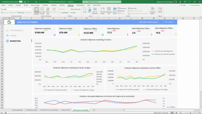Image resolution: width=202 pixels, height=114 pixels.
Task: Open Customize Quick Access Toolbar dropdown
Action: tap(39, 2)
